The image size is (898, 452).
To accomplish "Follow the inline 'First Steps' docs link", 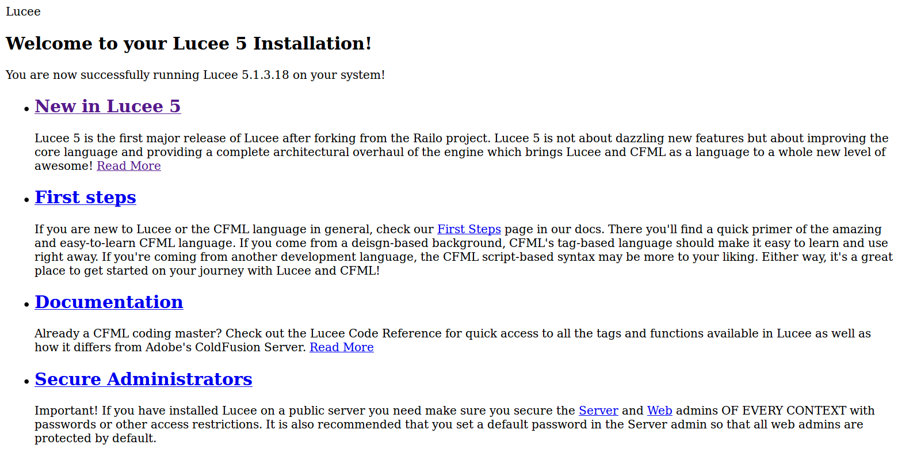I will (x=469, y=229).
